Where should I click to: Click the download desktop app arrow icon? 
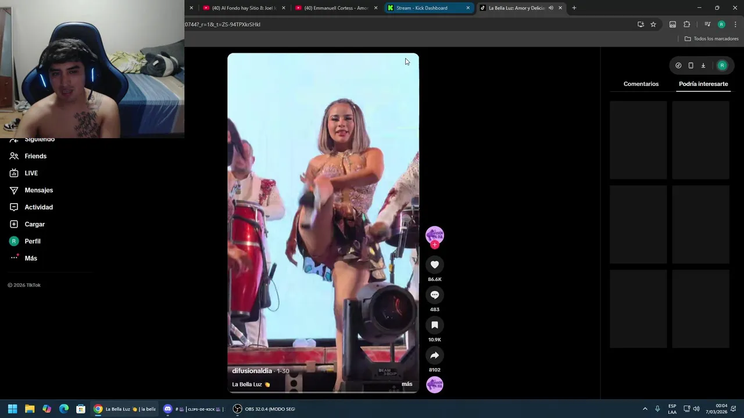click(703, 66)
